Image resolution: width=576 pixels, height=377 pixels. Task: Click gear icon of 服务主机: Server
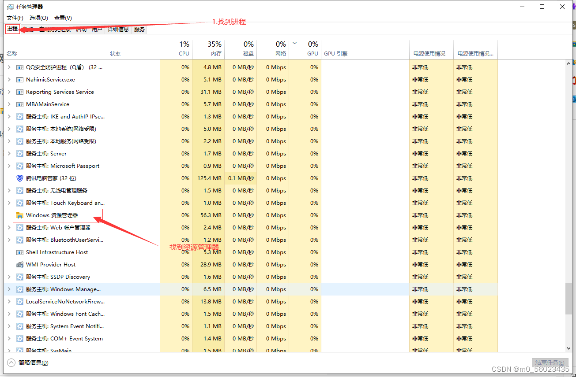pyautogui.click(x=19, y=154)
